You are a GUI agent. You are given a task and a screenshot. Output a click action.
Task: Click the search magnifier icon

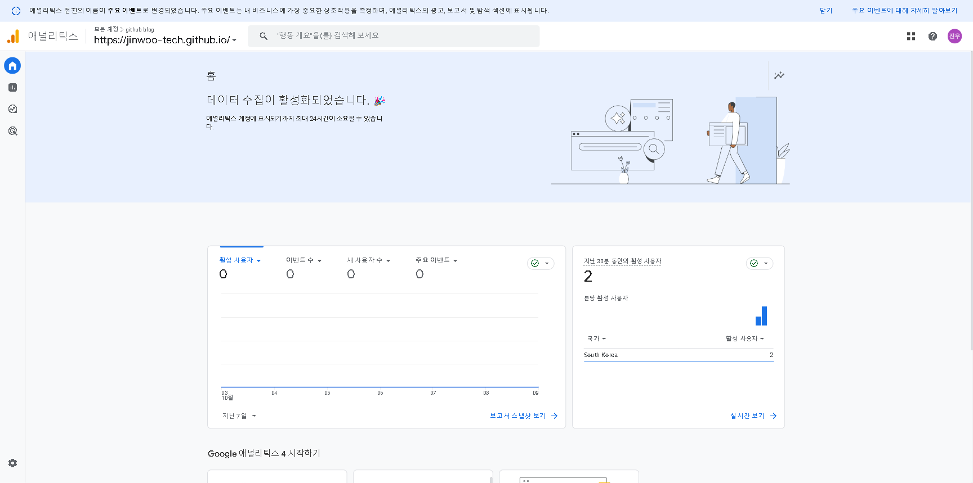[x=264, y=36]
